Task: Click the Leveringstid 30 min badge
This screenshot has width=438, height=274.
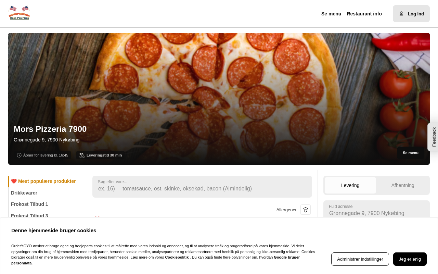Action: tap(101, 155)
